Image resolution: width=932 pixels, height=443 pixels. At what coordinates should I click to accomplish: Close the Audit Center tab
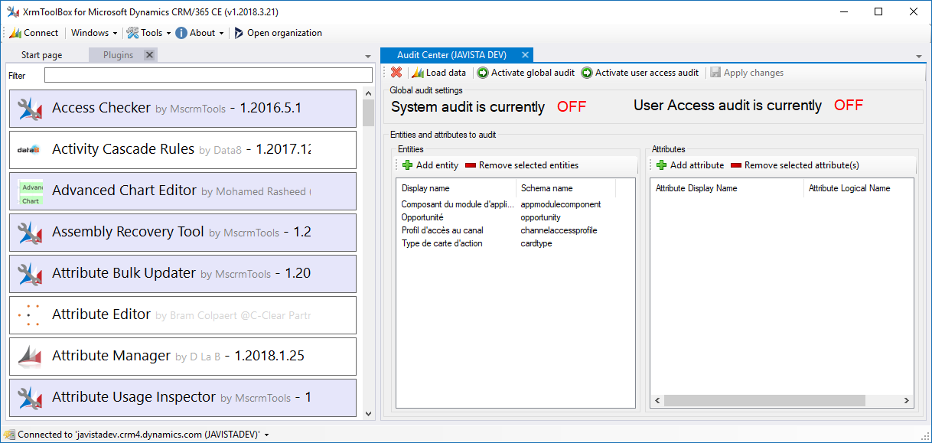coord(525,55)
